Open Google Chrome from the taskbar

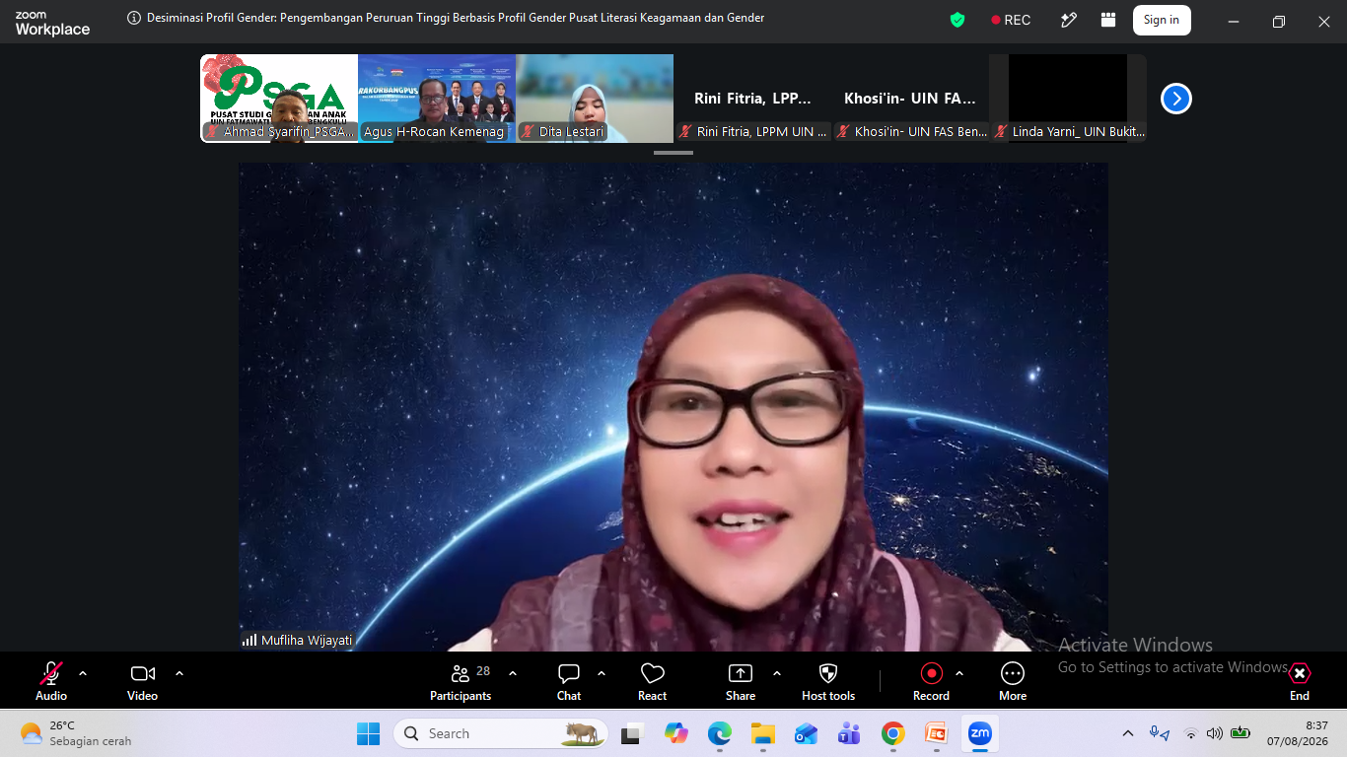coord(893,733)
